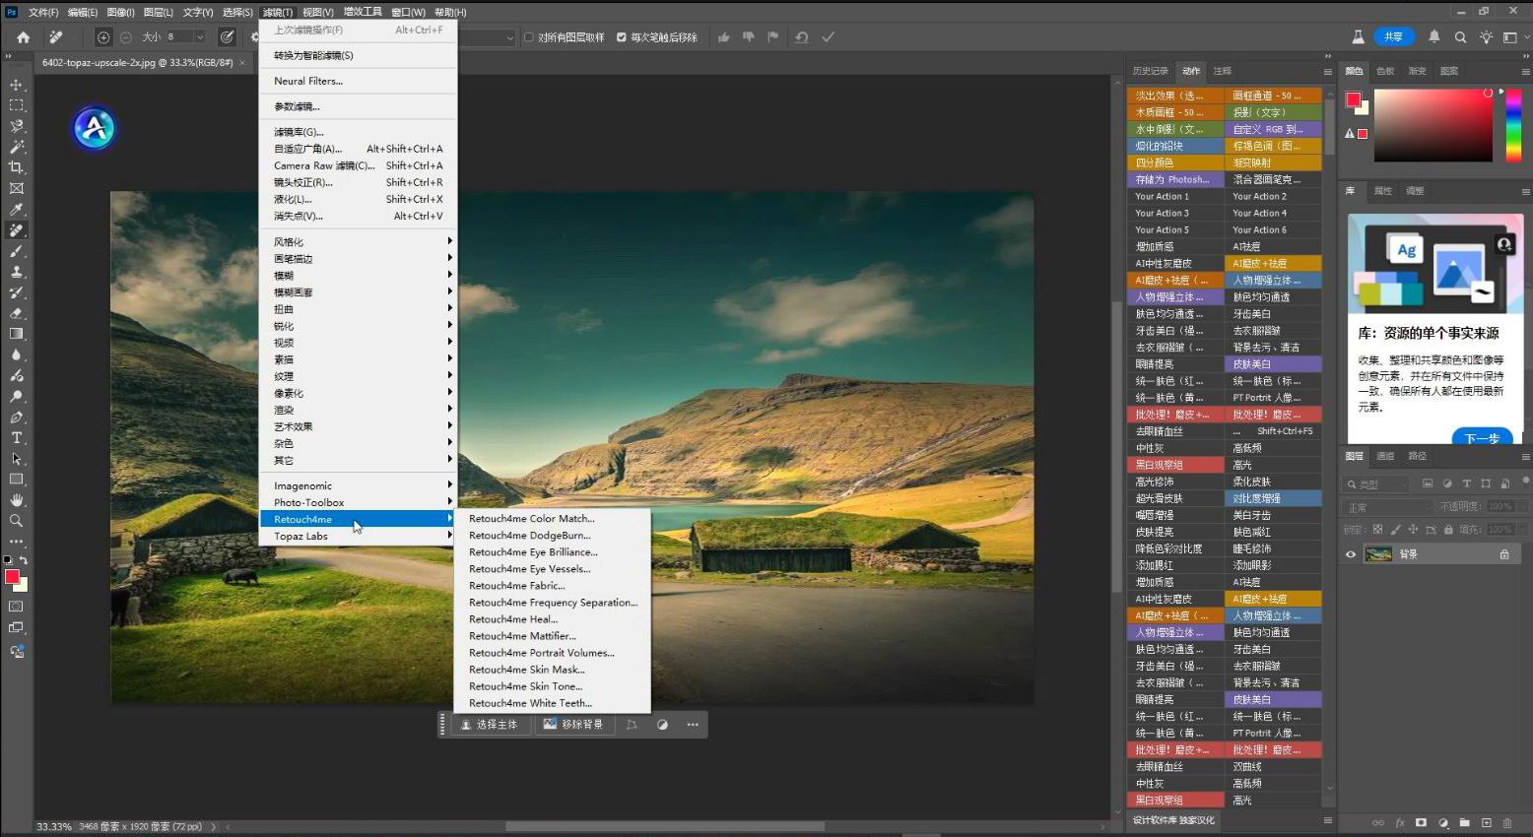Viewport: 1533px width, 837px height.
Task: Expand the 模糊画廊 filter submenu
Action: click(357, 291)
